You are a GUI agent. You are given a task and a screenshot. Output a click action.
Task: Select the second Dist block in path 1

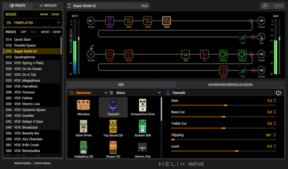point(148,21)
